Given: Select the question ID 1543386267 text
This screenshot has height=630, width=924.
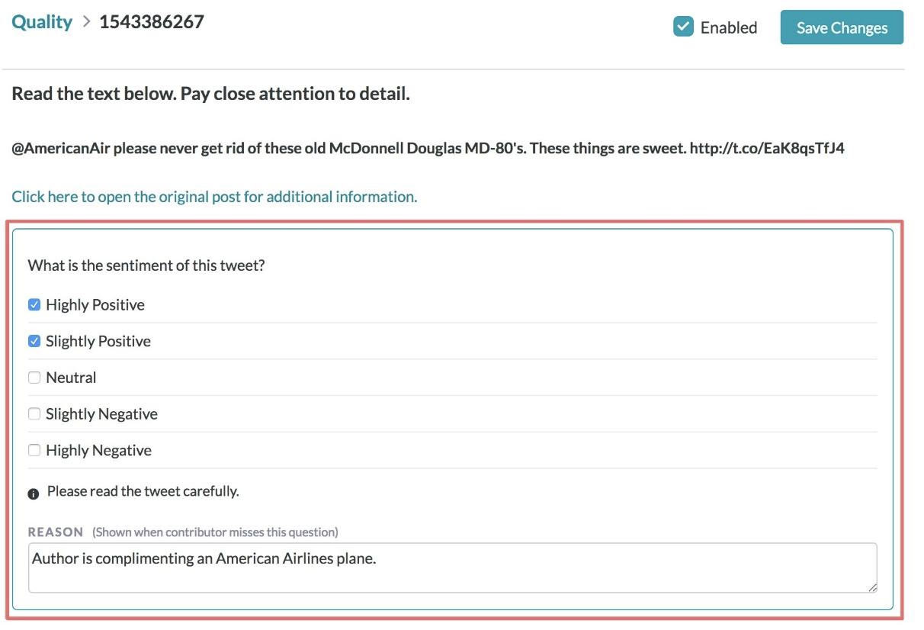Looking at the screenshot, I should [x=152, y=21].
